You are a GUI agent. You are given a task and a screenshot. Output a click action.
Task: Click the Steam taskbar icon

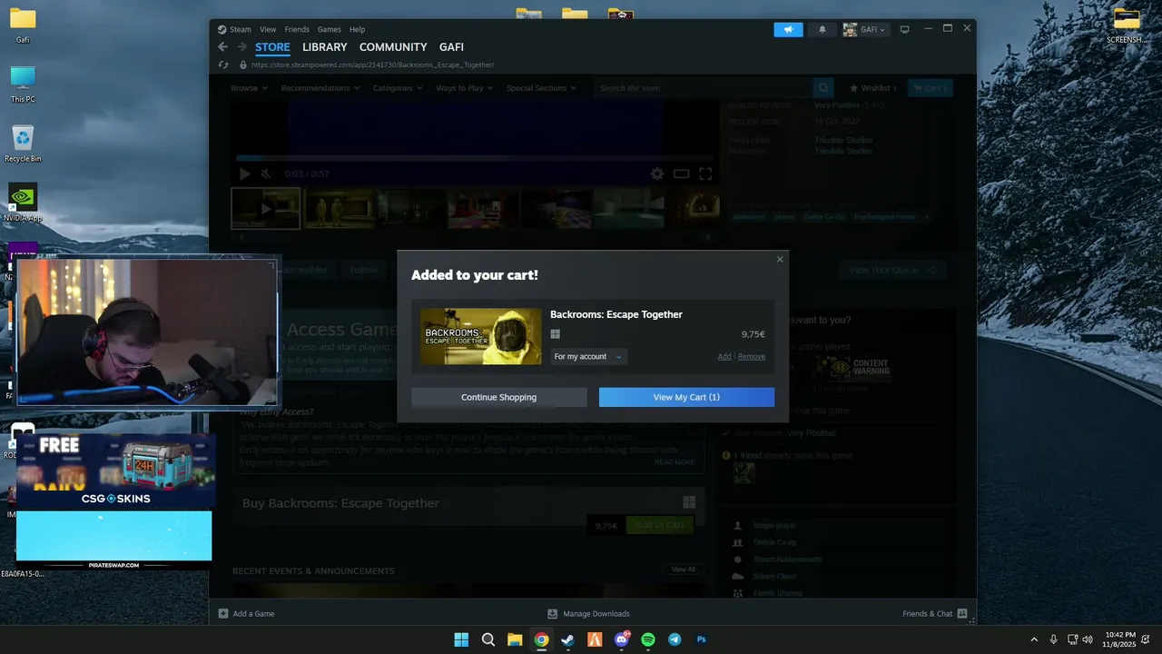(567, 639)
